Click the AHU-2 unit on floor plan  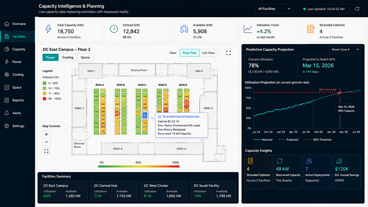click(199, 71)
